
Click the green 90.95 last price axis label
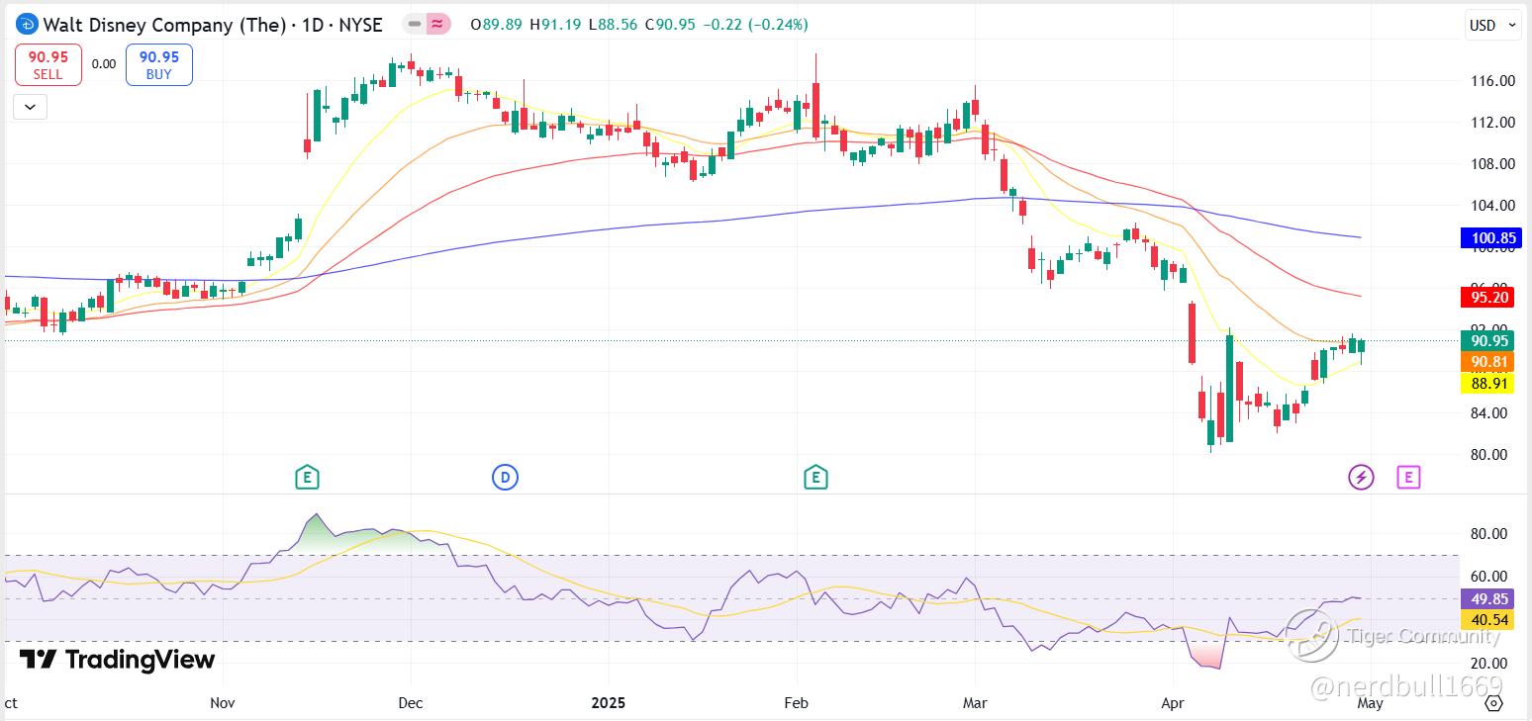1486,341
